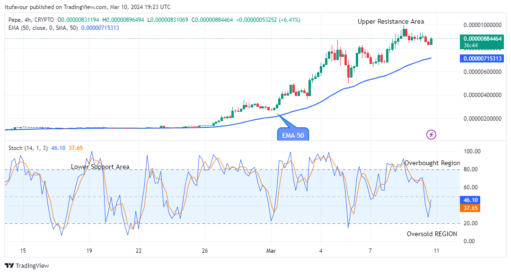Click the date label 4 on time axis
The height and width of the screenshot is (274, 511).
point(321,251)
